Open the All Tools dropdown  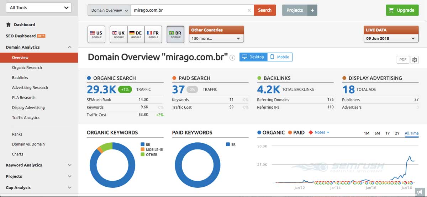tap(39, 7)
